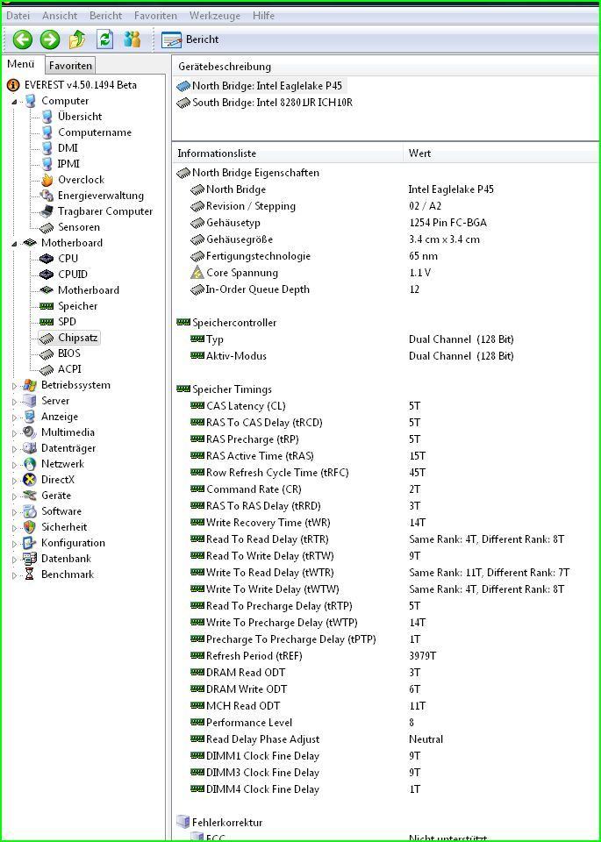Open Energieverwaltung icon entry
Image resolution: width=601 pixels, height=842 pixels.
[47, 196]
